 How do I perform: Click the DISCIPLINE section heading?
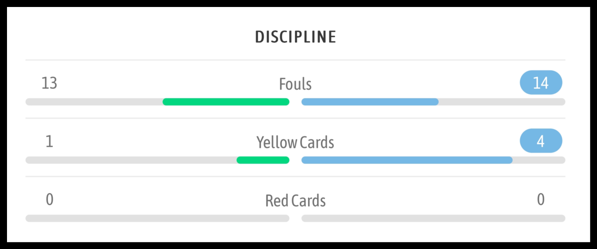tap(296, 37)
